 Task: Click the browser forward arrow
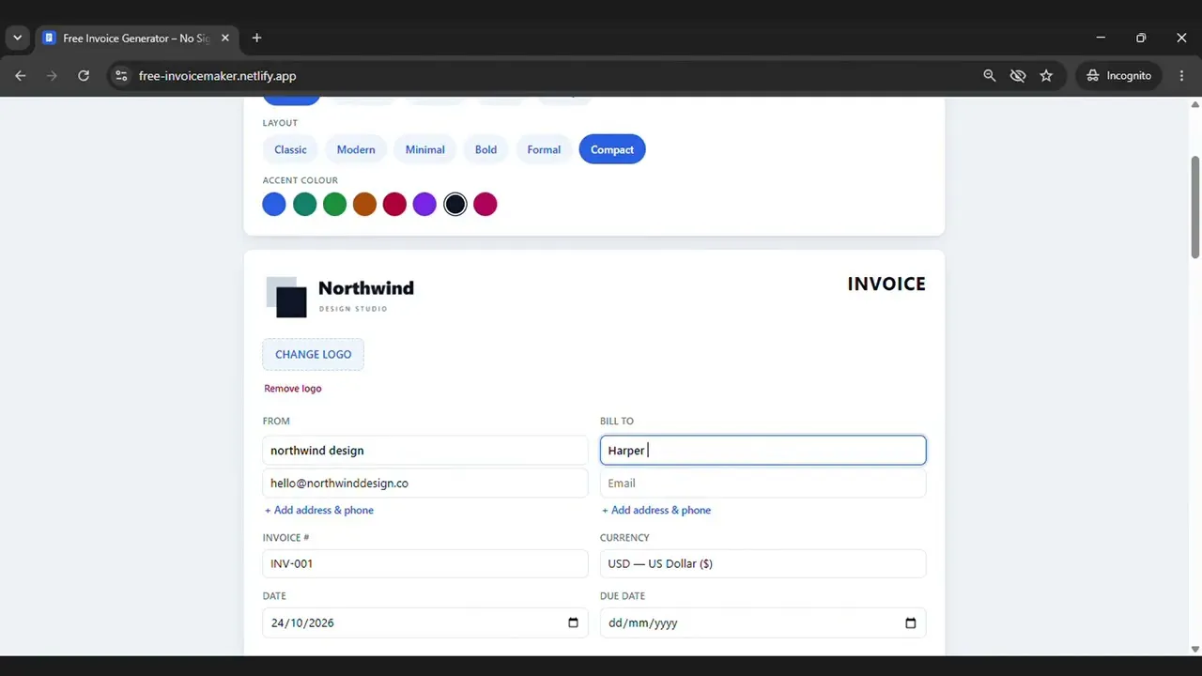coord(52,76)
